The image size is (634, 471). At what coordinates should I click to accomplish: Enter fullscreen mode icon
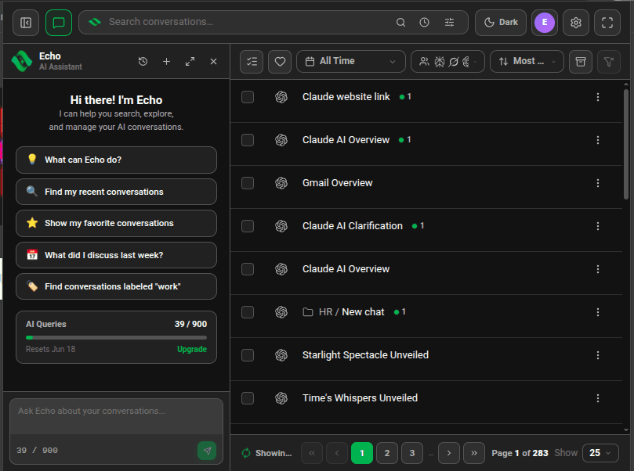tap(607, 23)
